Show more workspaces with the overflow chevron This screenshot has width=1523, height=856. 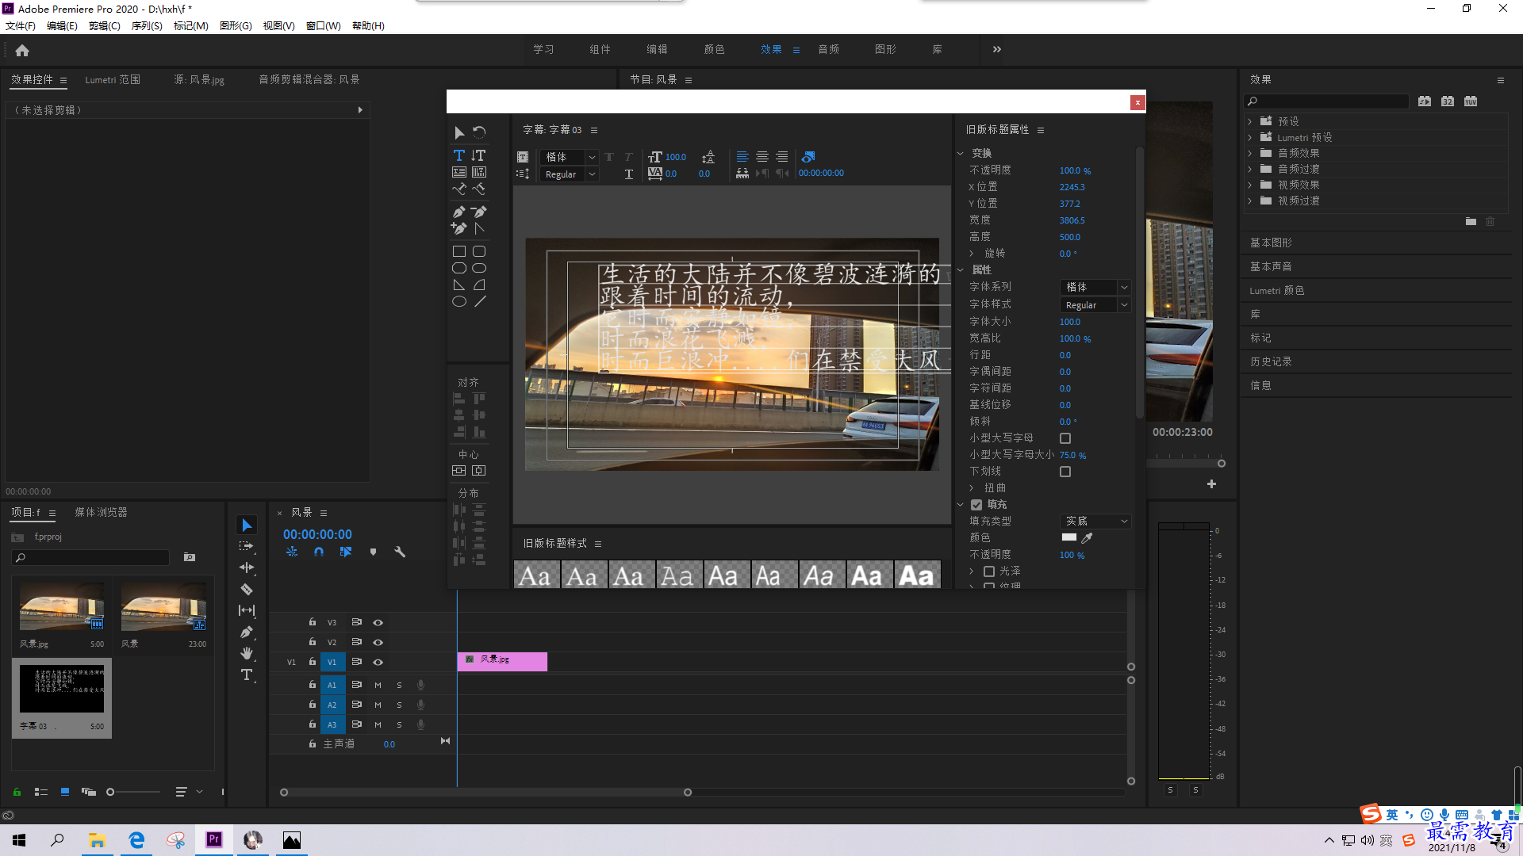click(996, 49)
